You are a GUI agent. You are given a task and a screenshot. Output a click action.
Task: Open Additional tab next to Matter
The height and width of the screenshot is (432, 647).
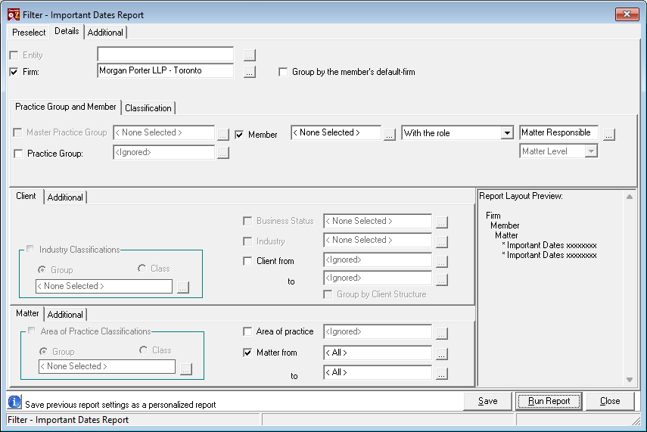tap(65, 315)
